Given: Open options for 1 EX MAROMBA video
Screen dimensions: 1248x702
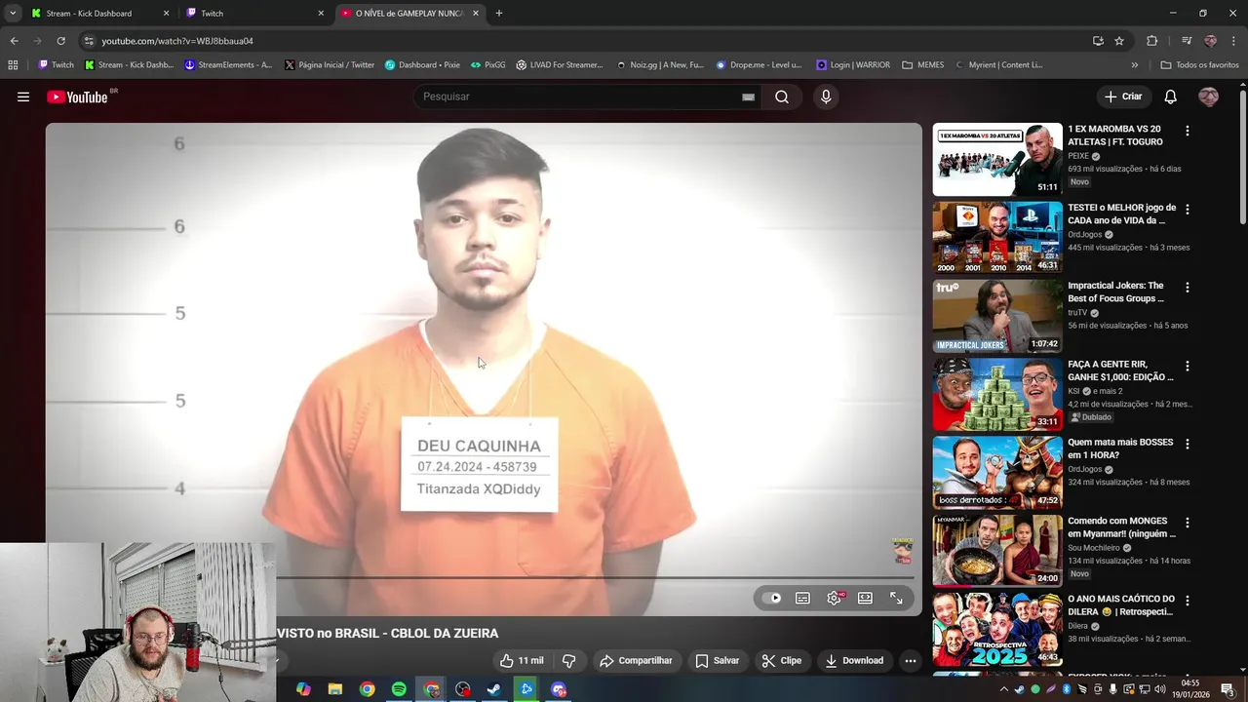Looking at the screenshot, I should point(1187,131).
